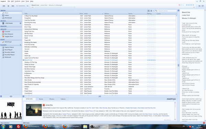The height and width of the screenshot is (129, 206).
Task: Open the 7digital Store
Action: point(11,36)
